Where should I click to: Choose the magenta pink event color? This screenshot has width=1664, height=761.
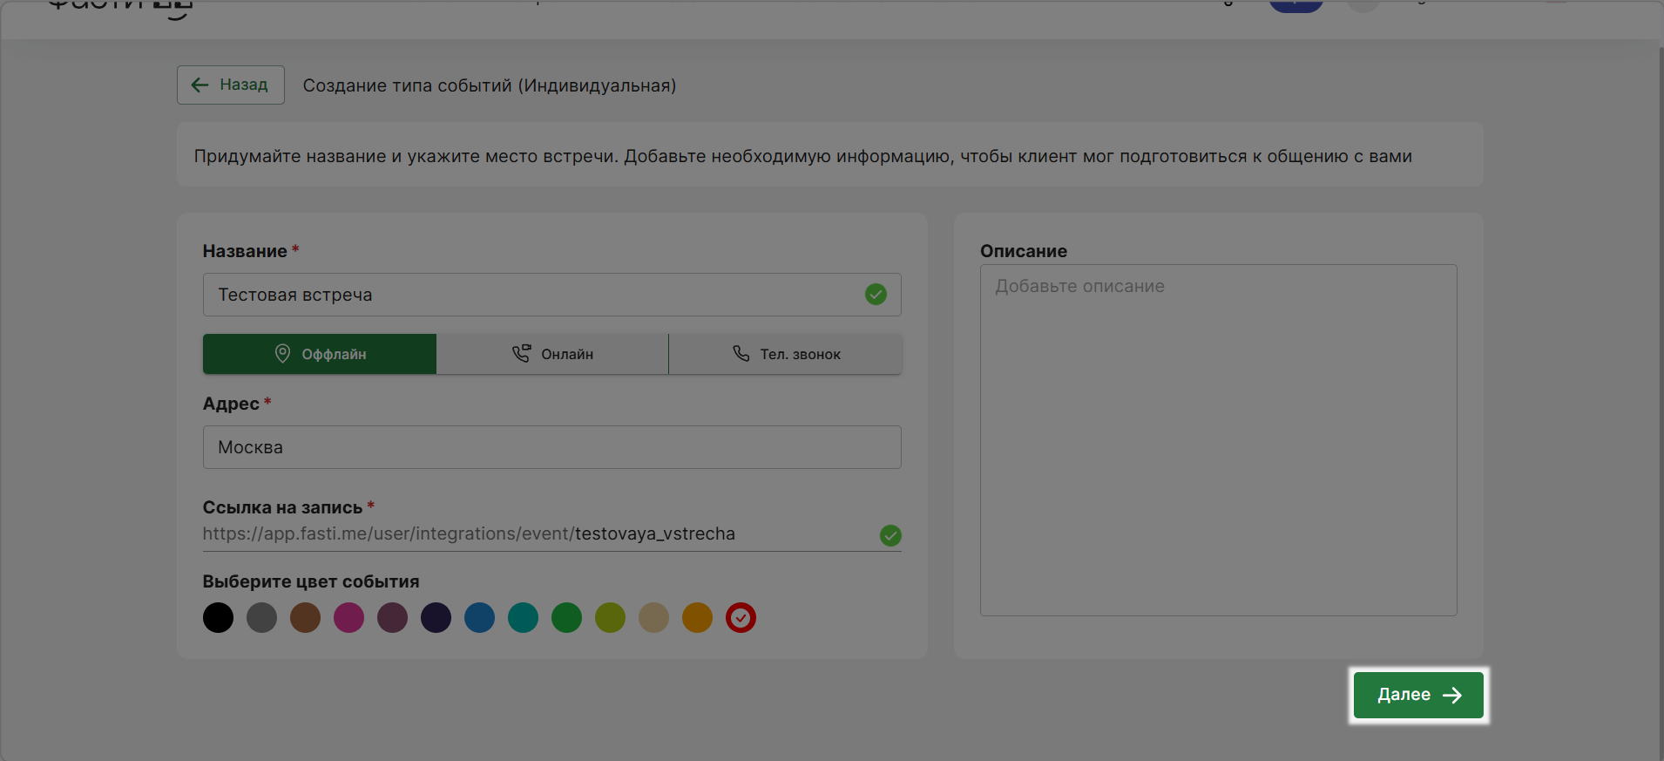point(348,618)
